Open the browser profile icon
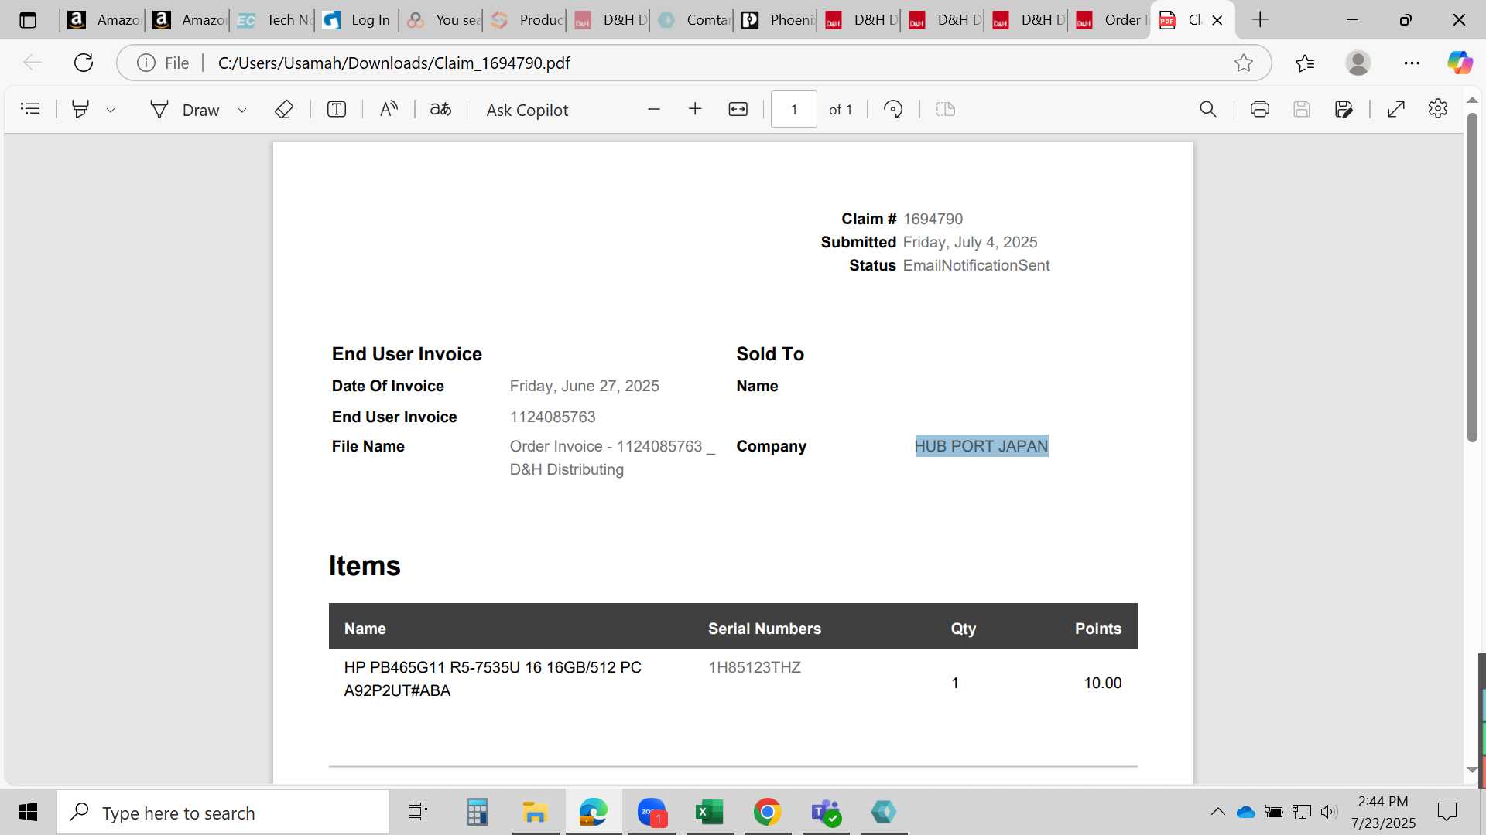This screenshot has width=1486, height=835. click(x=1358, y=63)
